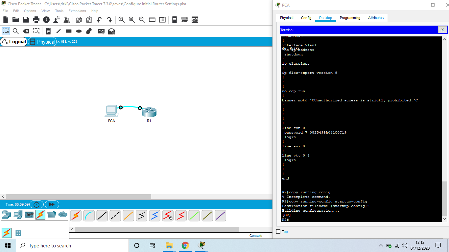Select the Draw Ellipse tool
The width and height of the screenshot is (449, 252).
[x=79, y=31]
